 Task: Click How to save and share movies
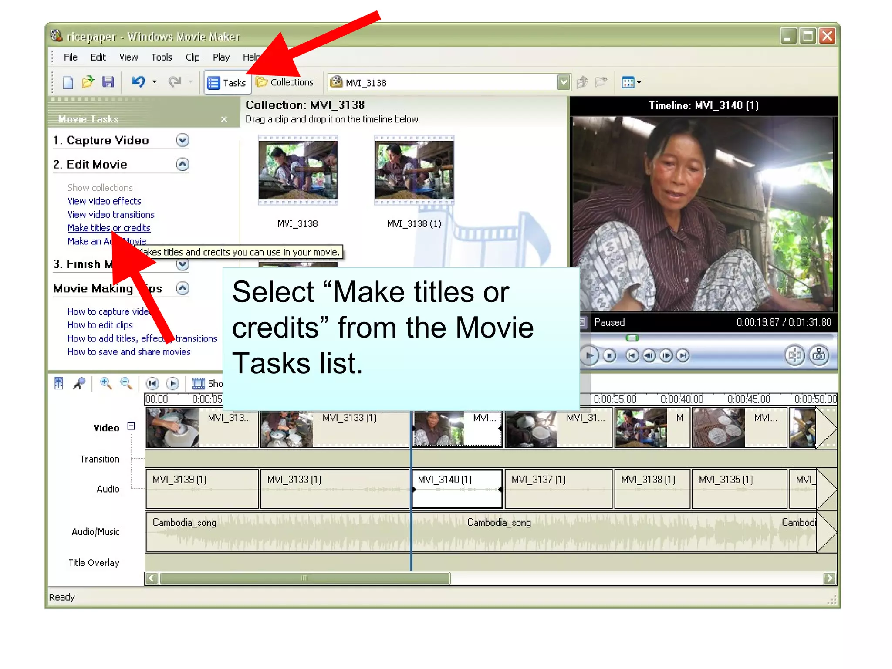tap(128, 351)
